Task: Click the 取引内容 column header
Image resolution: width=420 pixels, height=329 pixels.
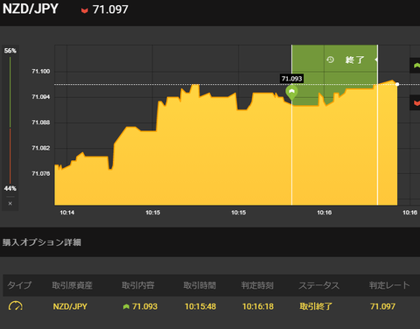Action: (x=138, y=285)
